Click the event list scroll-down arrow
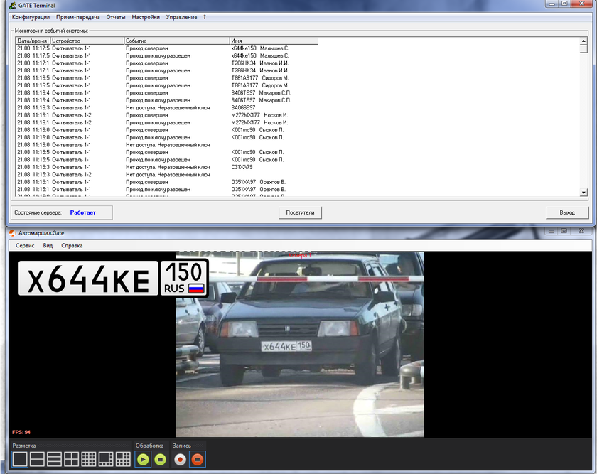597x474 pixels. click(584, 192)
